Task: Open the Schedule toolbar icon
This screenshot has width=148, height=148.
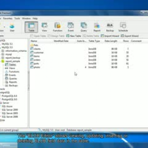Action: pos(123,27)
